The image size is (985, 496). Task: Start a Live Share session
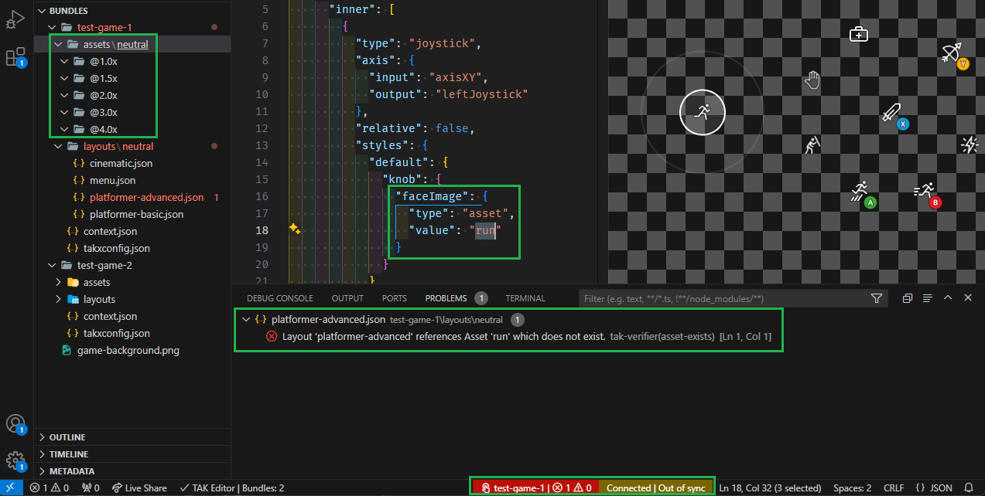(x=139, y=488)
